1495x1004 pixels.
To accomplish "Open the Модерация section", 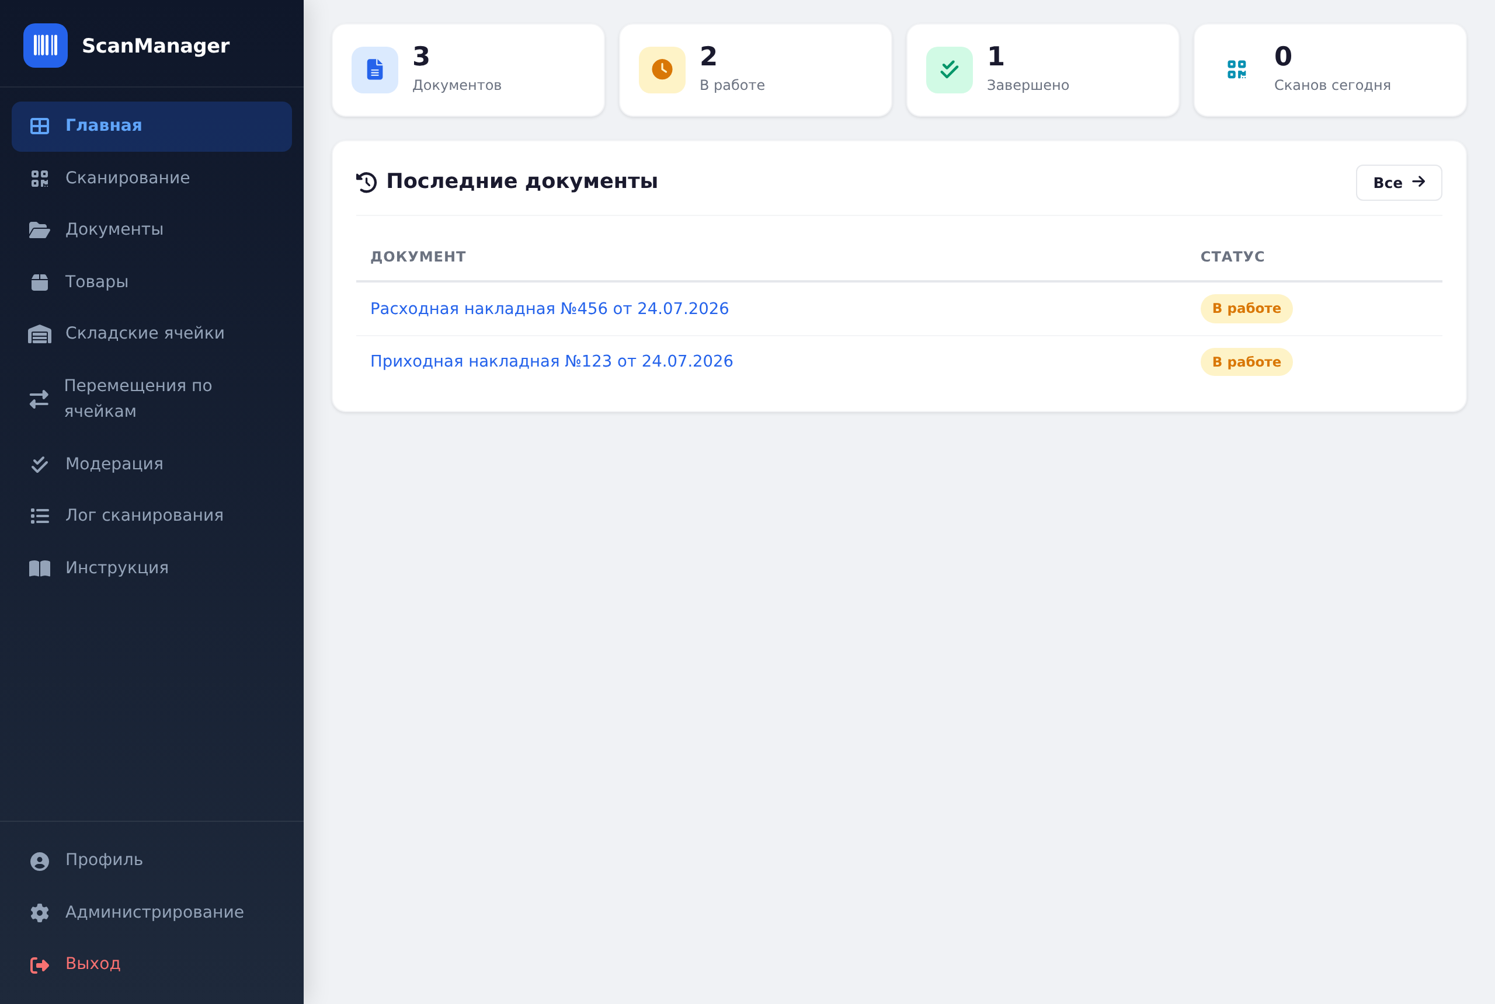I will (152, 464).
